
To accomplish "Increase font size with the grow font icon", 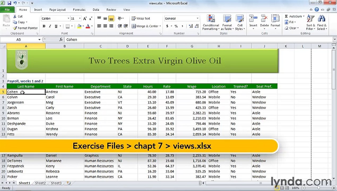I will [85, 19].
